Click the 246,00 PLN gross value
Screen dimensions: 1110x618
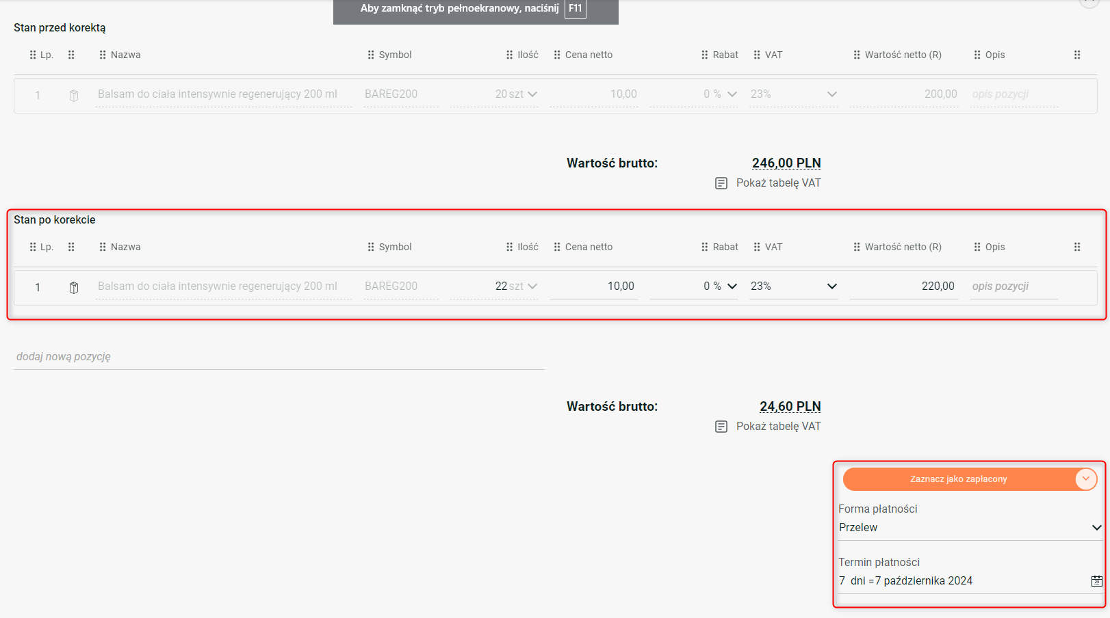[786, 163]
